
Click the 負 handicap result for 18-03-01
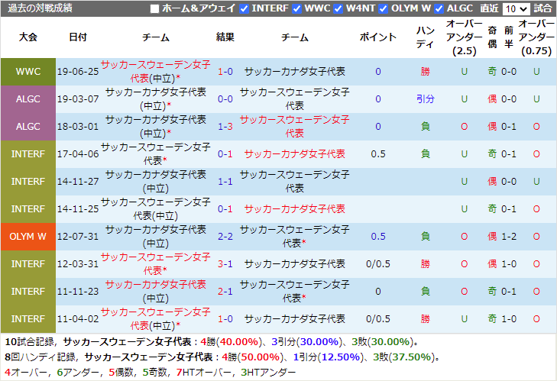click(x=426, y=127)
